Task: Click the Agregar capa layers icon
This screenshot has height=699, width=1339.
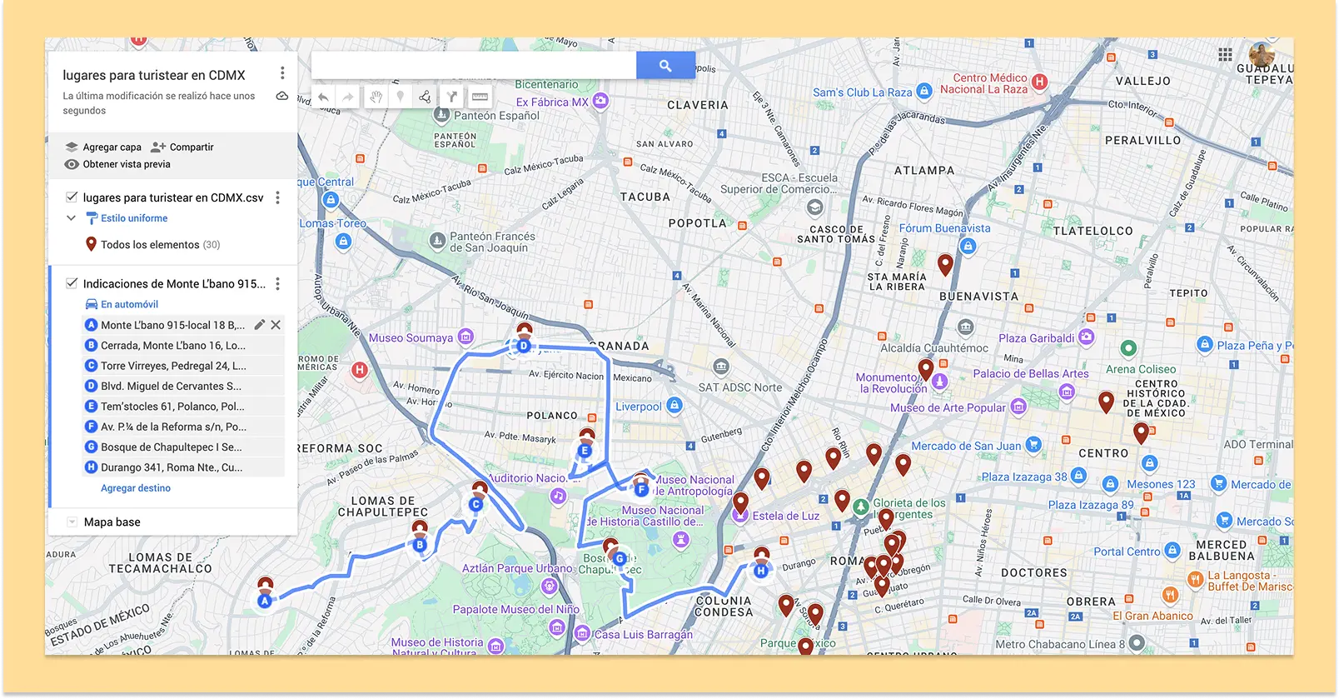Action: (72, 147)
